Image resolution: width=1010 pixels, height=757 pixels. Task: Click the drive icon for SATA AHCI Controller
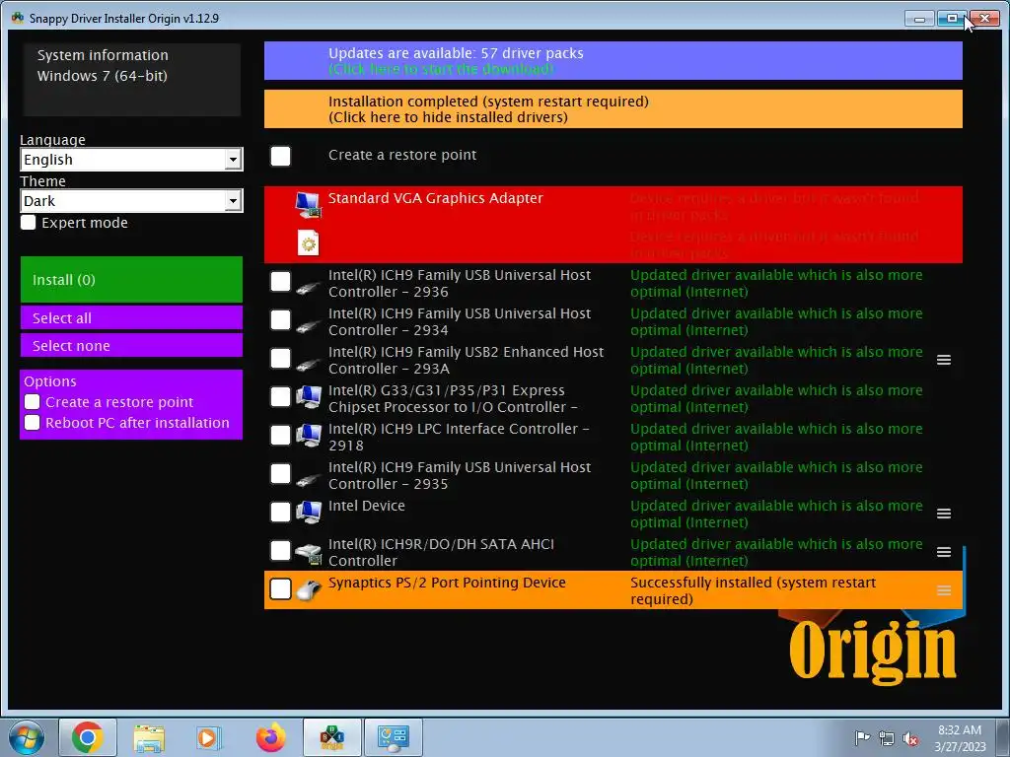309,554
